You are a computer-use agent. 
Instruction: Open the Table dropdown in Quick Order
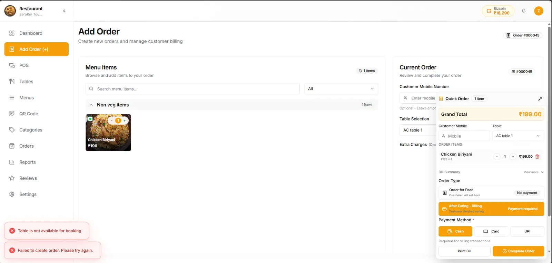pos(518,136)
